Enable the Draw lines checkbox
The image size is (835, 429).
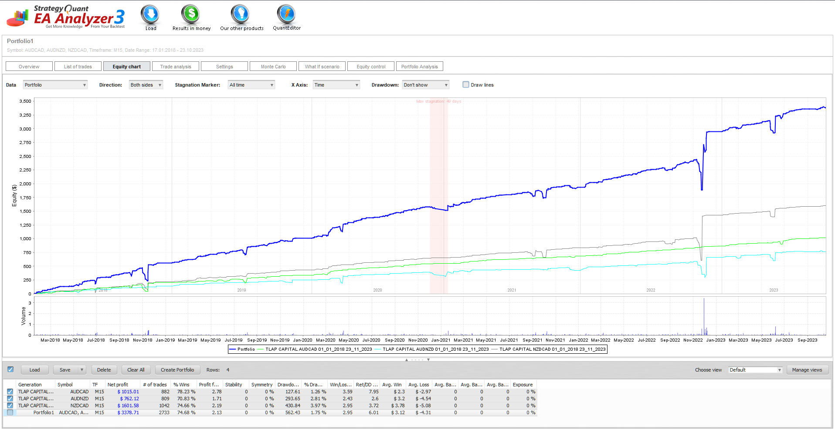(x=466, y=84)
